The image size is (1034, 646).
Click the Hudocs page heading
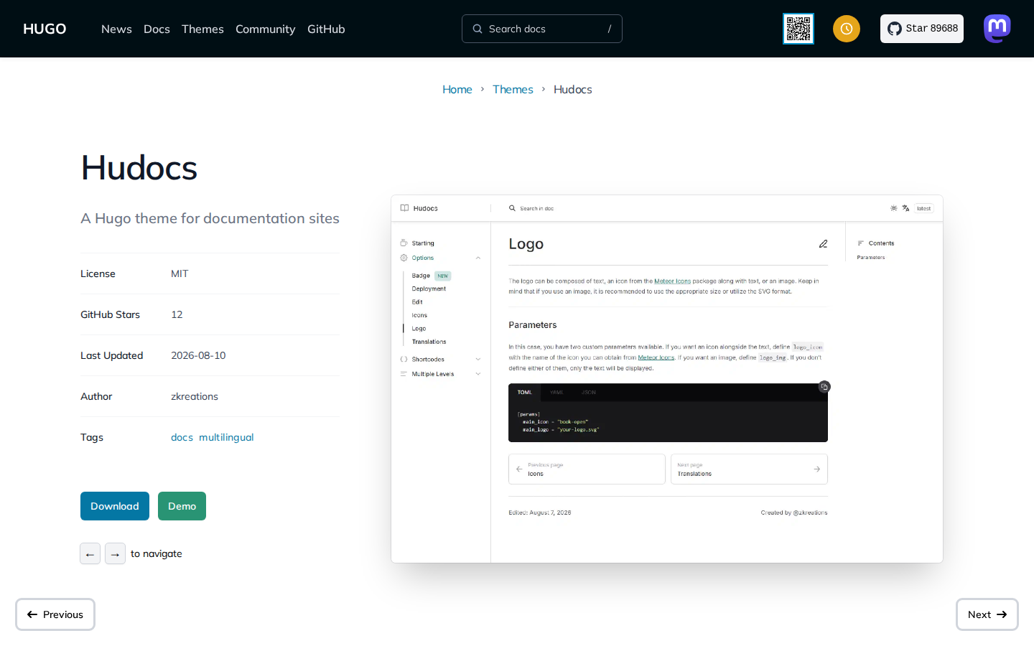point(139,168)
